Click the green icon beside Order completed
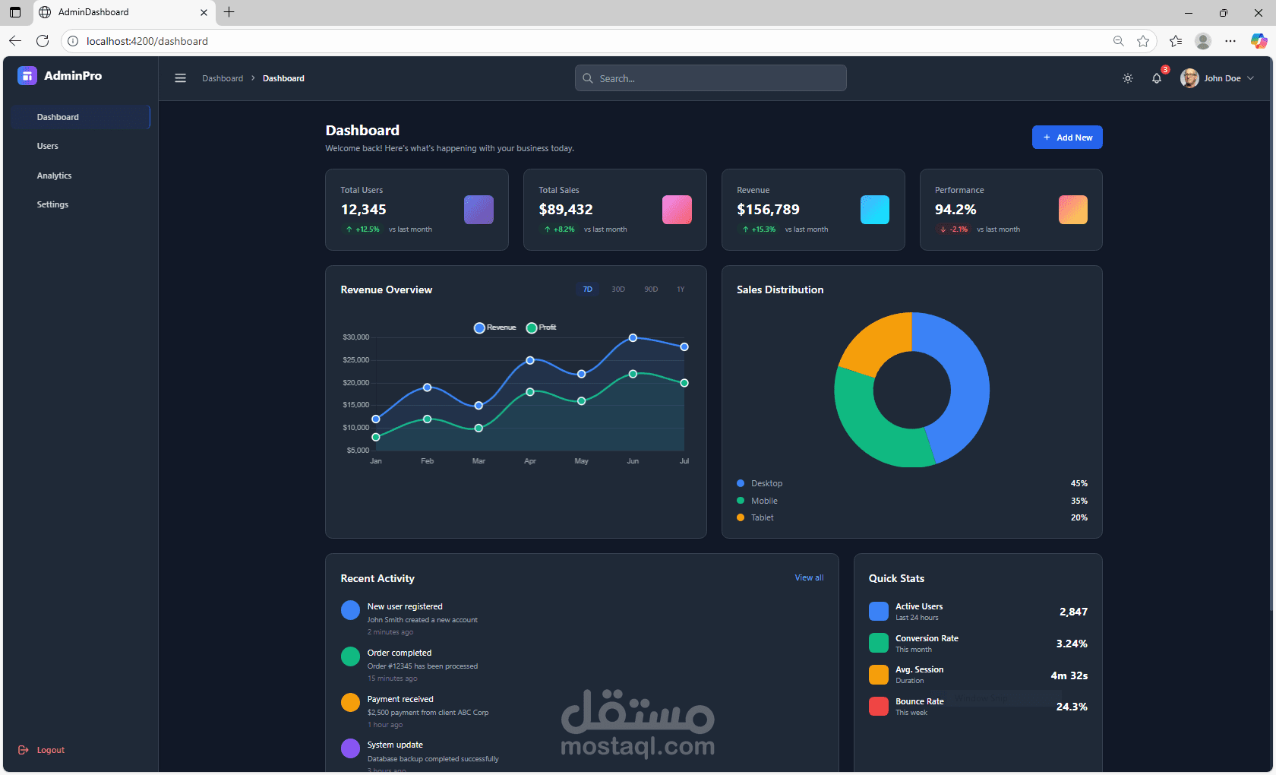This screenshot has height=775, width=1276. click(x=350, y=656)
